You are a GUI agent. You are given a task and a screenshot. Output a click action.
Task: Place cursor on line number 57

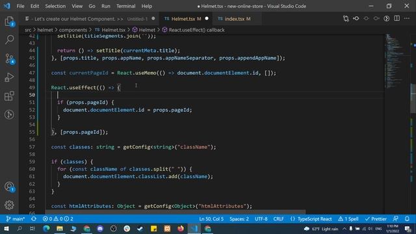coord(32,147)
